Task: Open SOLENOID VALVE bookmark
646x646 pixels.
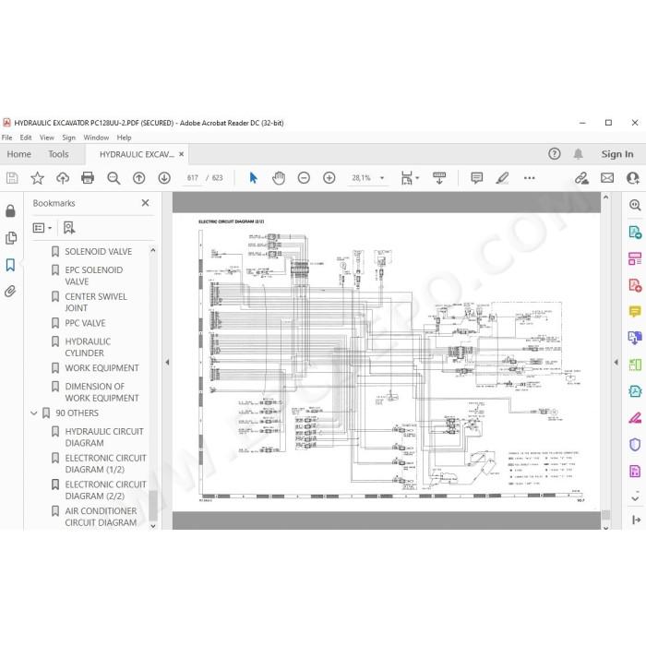Action: click(98, 251)
